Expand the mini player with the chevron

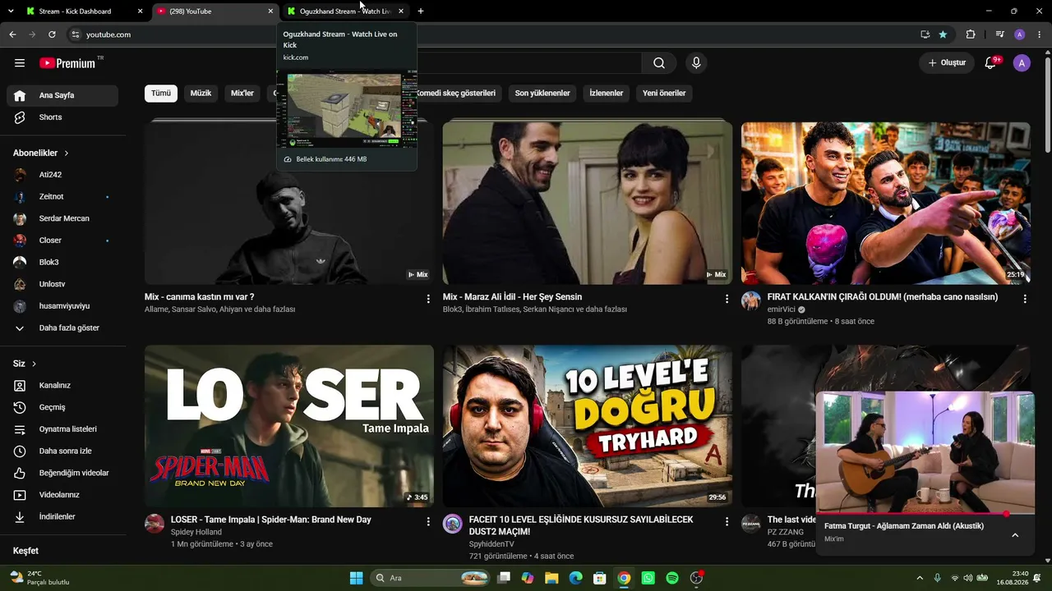[x=1015, y=535]
